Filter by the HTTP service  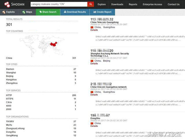41,95
